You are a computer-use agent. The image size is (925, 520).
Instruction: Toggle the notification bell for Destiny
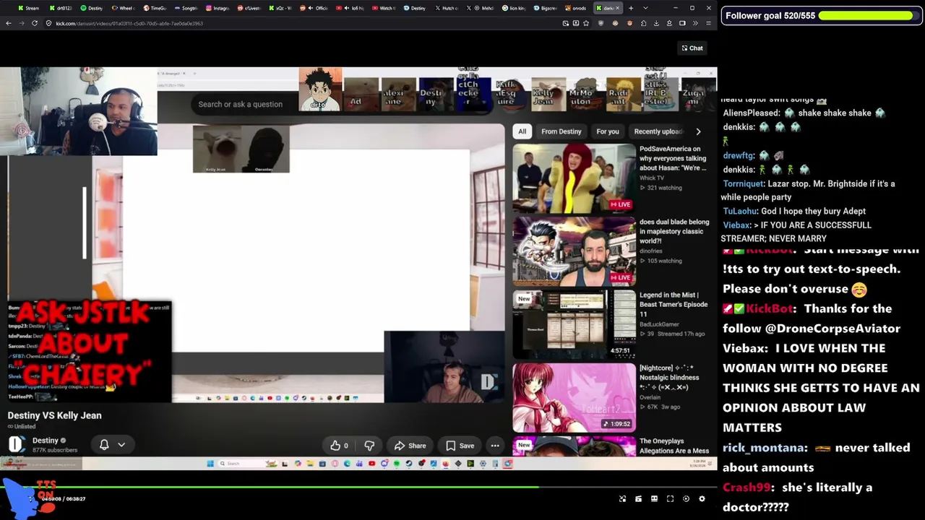104,445
